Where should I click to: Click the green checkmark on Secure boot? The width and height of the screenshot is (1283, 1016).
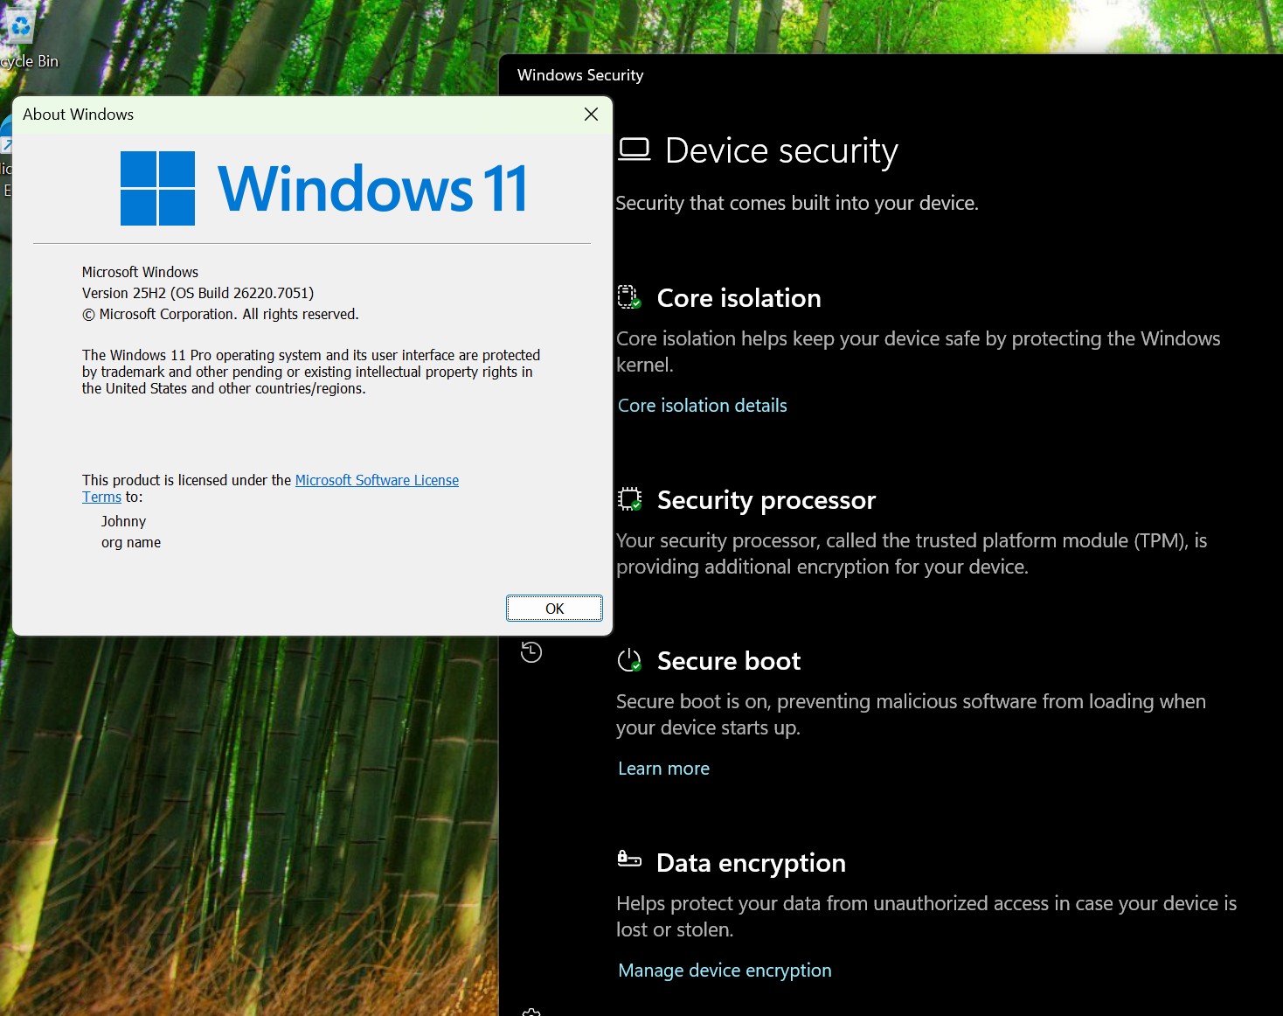(636, 668)
